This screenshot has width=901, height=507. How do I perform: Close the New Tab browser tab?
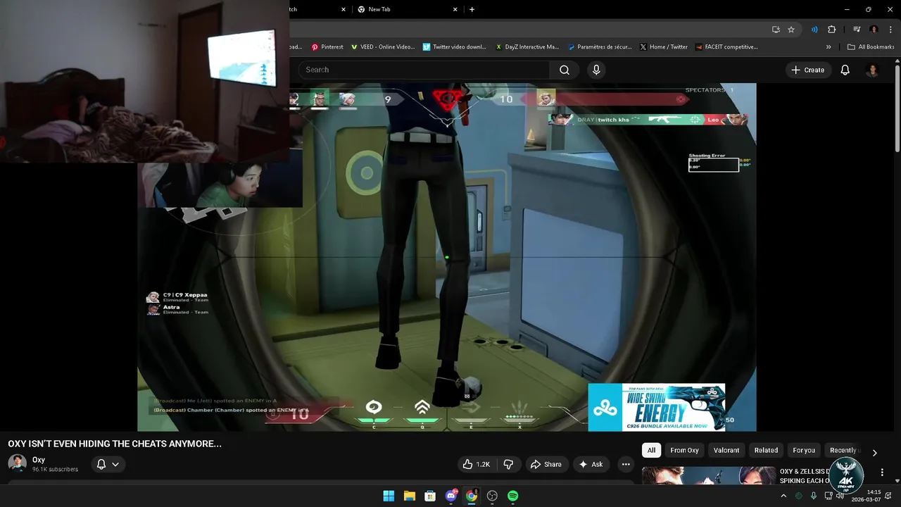(x=455, y=9)
